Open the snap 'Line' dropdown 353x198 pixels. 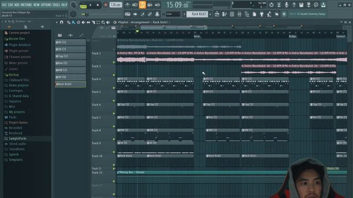click(173, 14)
